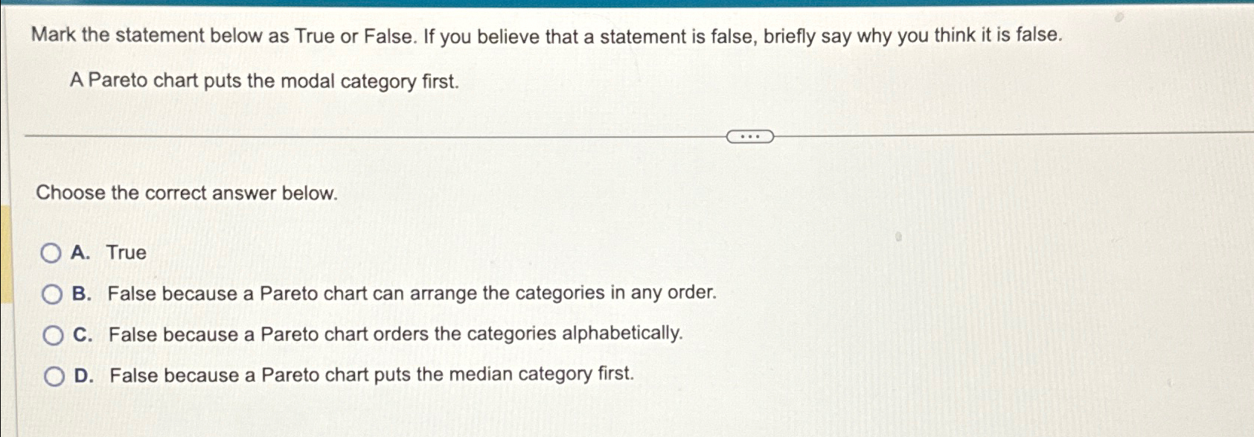Click the bold letter 'B.' label
The image size is (1254, 437).
click(82, 293)
